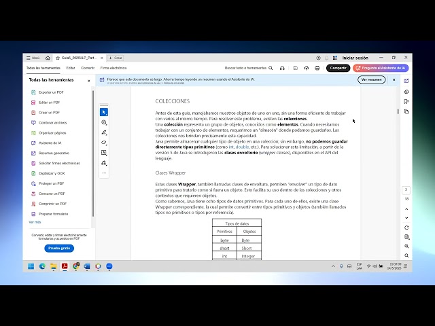
Task: Select the Guia5_2026ULP document tab
Action: tap(79, 58)
